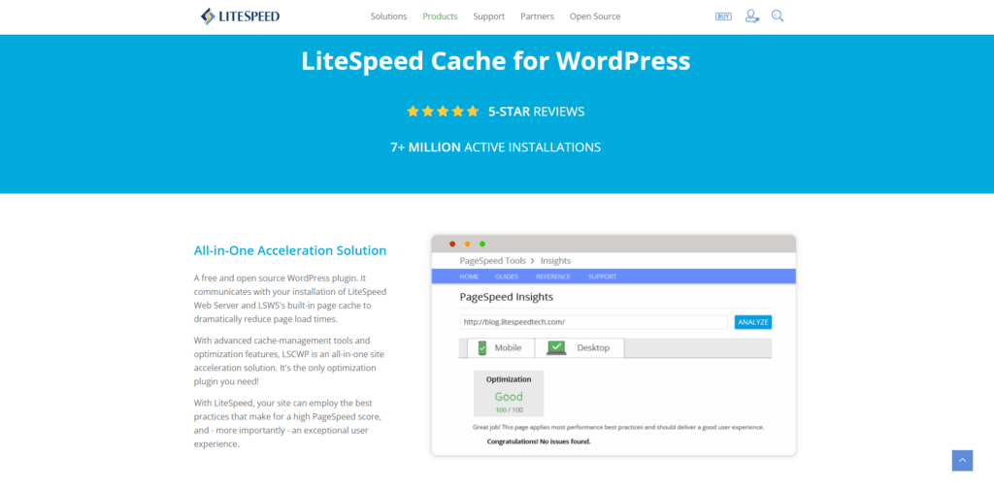Click SUPPORT in PageSpeed nav bar
The height and width of the screenshot is (490, 994).
(602, 277)
